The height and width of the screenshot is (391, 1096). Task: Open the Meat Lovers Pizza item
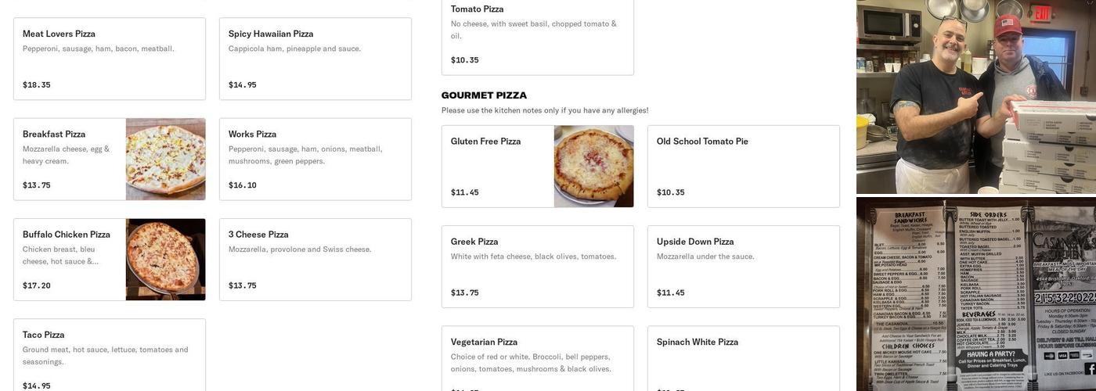coord(109,59)
